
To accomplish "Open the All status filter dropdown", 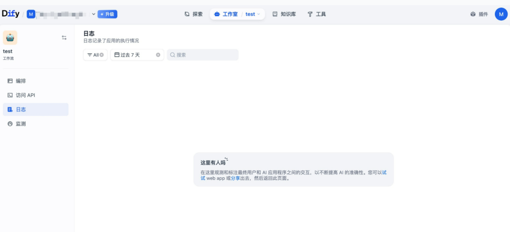I will pyautogui.click(x=95, y=55).
